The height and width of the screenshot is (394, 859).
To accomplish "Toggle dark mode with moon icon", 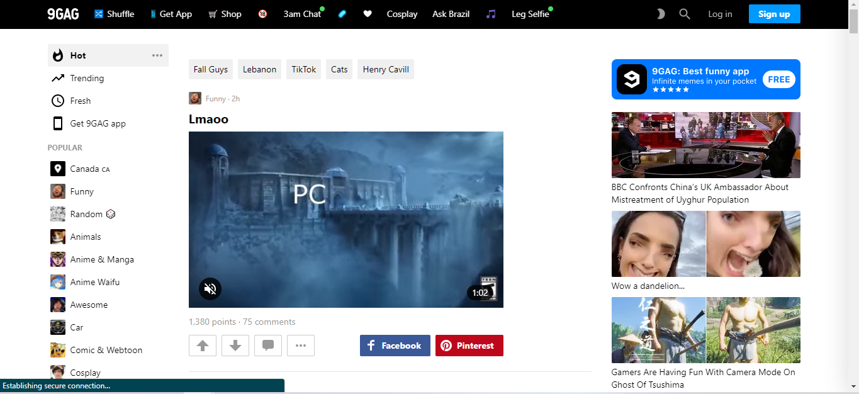I will [x=660, y=14].
